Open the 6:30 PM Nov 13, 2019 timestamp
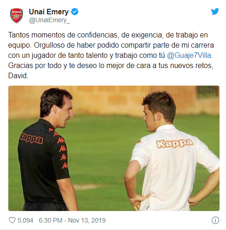Screen dimensions: 226x230 (x=72, y=220)
